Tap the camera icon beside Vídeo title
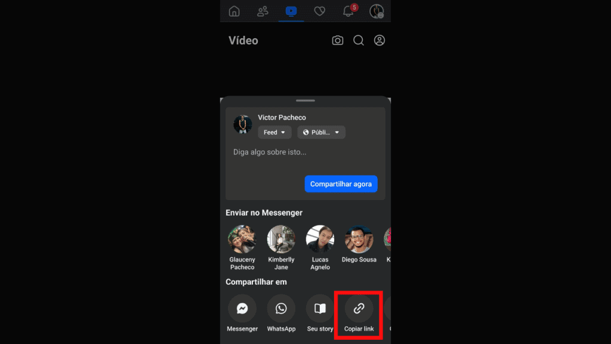611x344 pixels. [x=338, y=41]
